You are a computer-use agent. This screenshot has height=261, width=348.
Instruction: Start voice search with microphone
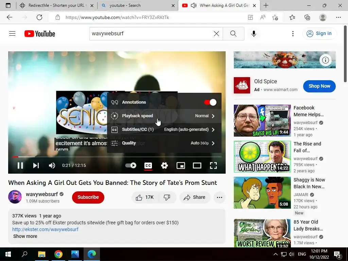(x=254, y=34)
